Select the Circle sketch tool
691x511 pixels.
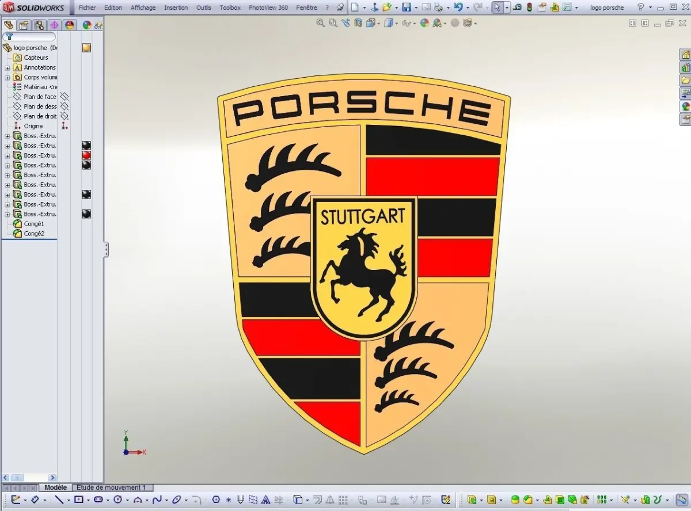[117, 499]
